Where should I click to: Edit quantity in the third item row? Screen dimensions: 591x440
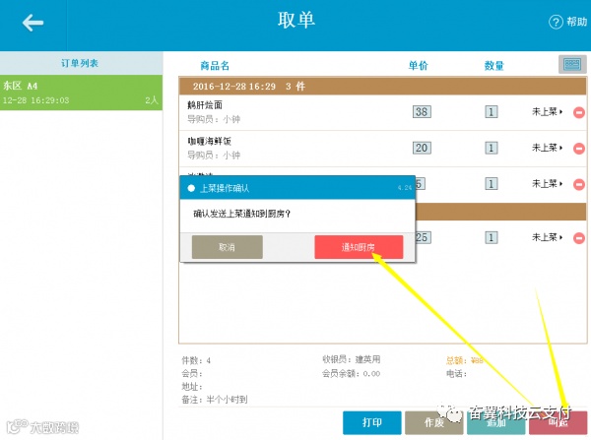point(492,184)
